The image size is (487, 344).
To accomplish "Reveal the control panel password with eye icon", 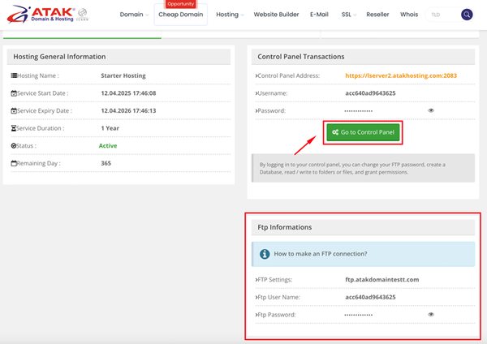I will 431,110.
